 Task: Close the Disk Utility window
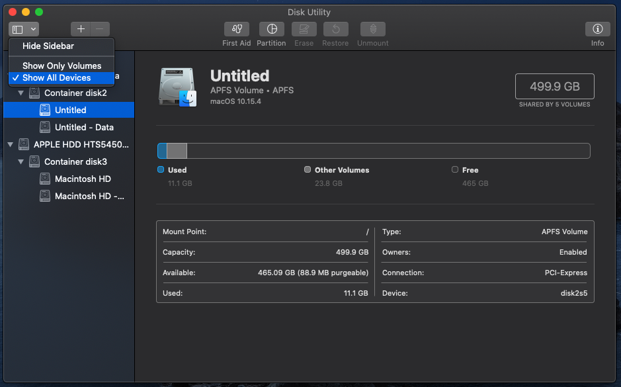[13, 13]
